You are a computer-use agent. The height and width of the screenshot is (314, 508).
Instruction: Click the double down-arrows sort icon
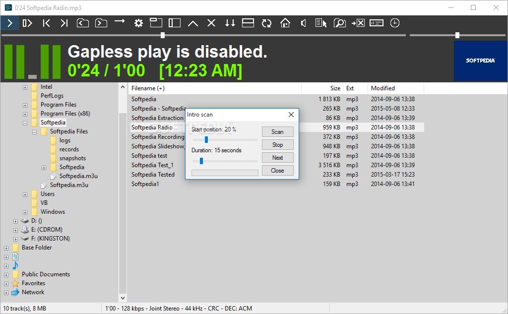pos(230,23)
